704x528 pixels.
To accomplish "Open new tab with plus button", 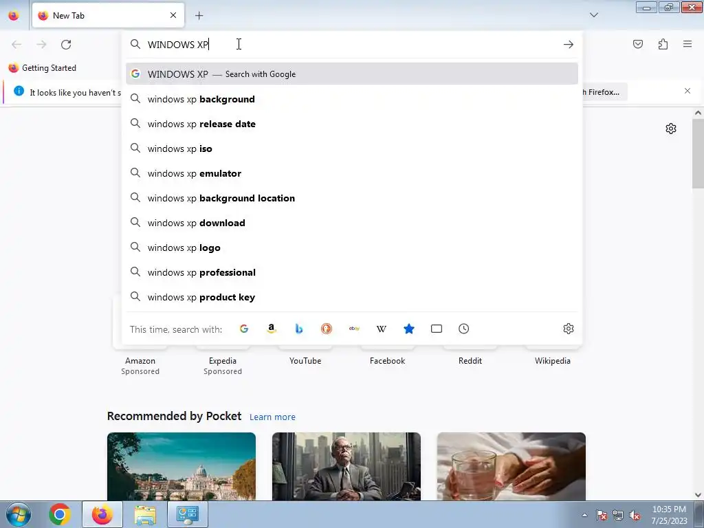I will coord(199,16).
